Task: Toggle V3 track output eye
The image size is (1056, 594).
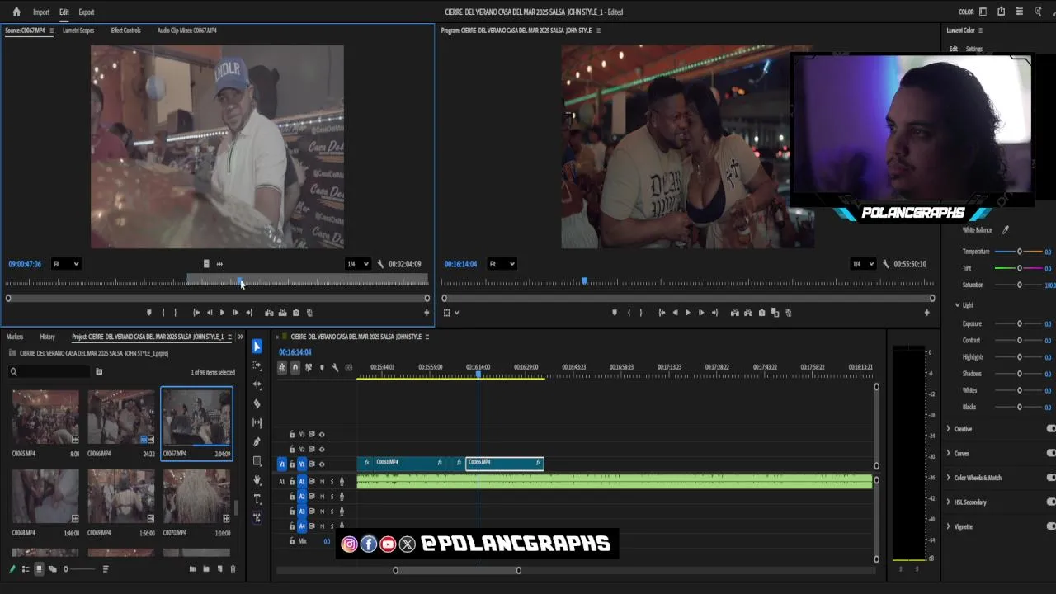Action: [322, 434]
